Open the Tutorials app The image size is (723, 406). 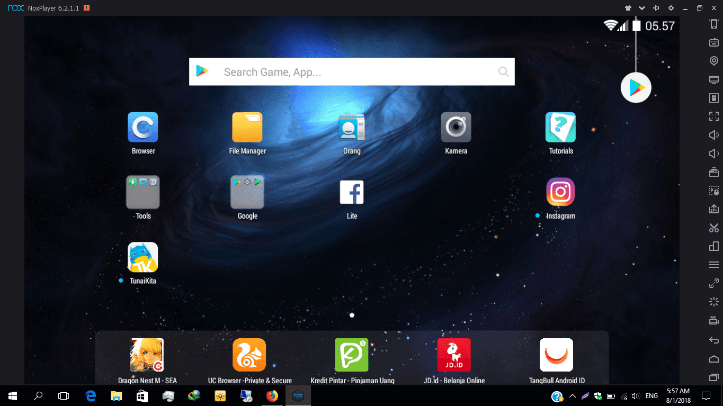coord(560,128)
